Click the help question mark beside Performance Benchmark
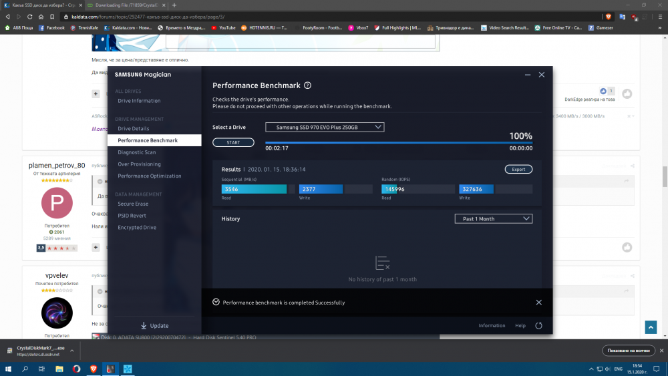The width and height of the screenshot is (668, 376). click(x=307, y=85)
